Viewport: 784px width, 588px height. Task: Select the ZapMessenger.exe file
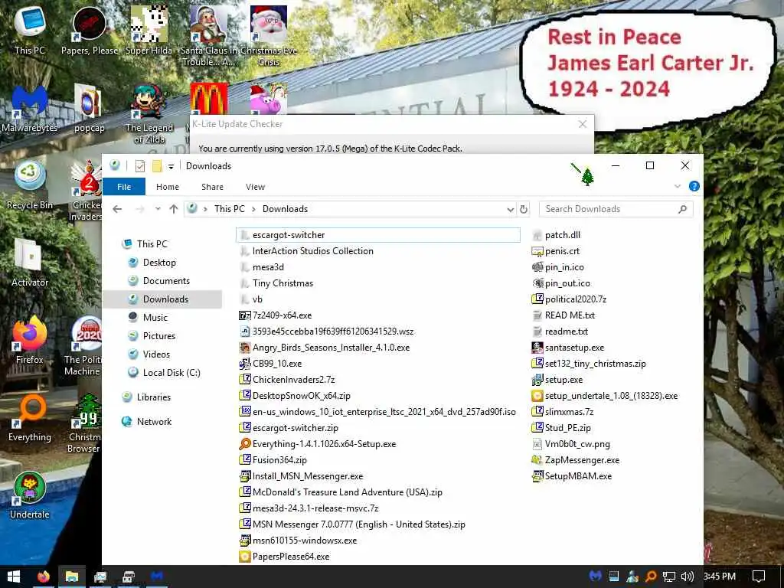[x=576, y=460]
